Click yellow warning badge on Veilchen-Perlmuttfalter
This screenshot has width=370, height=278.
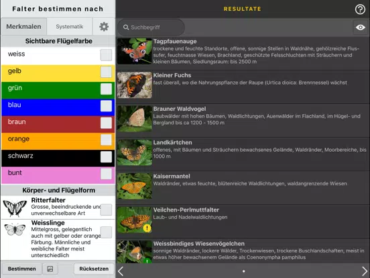pyautogui.click(x=147, y=228)
